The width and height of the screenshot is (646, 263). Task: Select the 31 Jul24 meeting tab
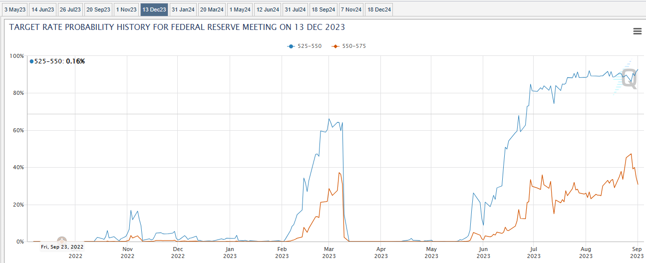[x=295, y=9]
